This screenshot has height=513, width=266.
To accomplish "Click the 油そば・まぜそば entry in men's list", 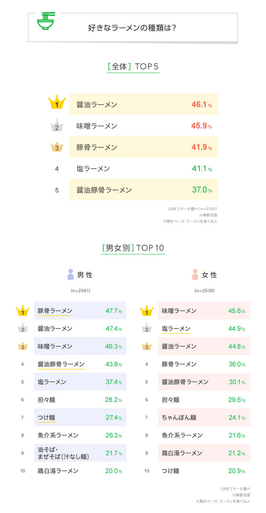I will click(x=63, y=453).
